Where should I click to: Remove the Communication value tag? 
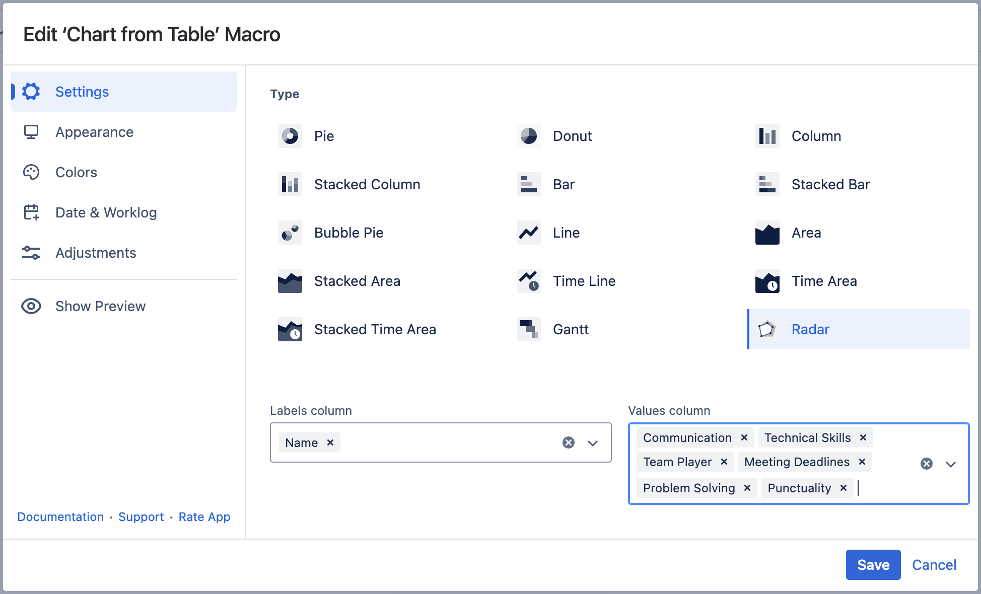click(744, 437)
